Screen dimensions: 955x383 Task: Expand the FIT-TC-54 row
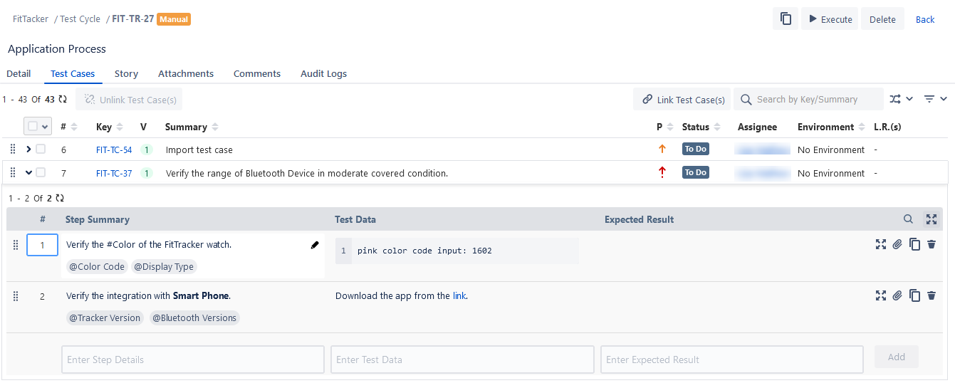click(28, 149)
